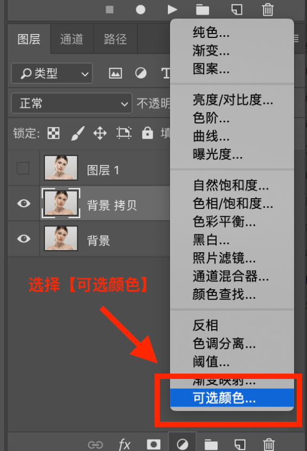307x451 pixels.
Task: Click the record action circle icon
Action: (140, 10)
